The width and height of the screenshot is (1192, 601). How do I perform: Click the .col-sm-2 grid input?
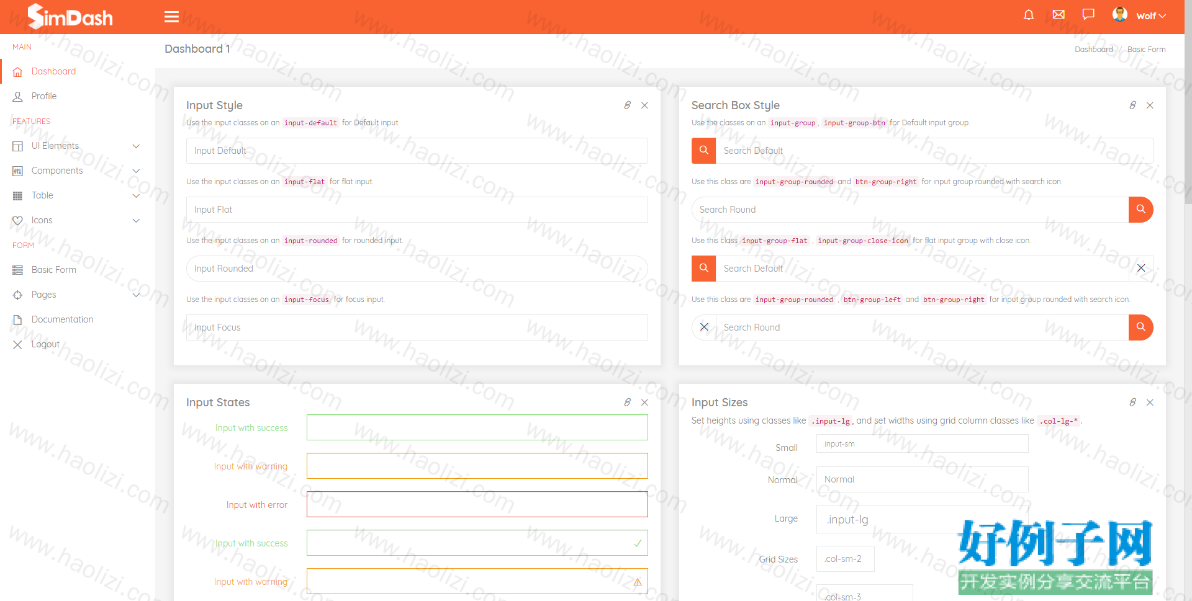coord(846,559)
